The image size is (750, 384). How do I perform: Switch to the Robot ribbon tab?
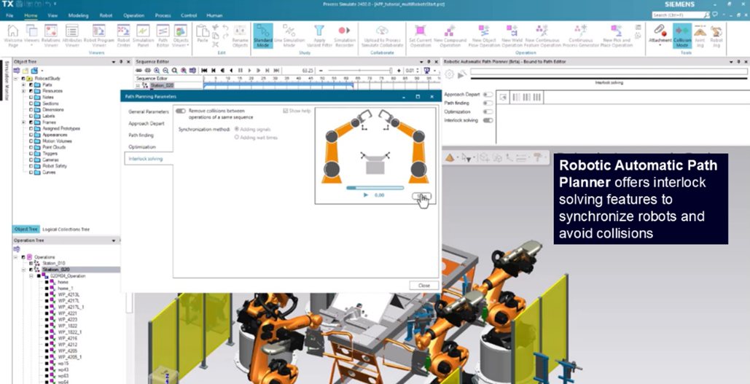106,15
